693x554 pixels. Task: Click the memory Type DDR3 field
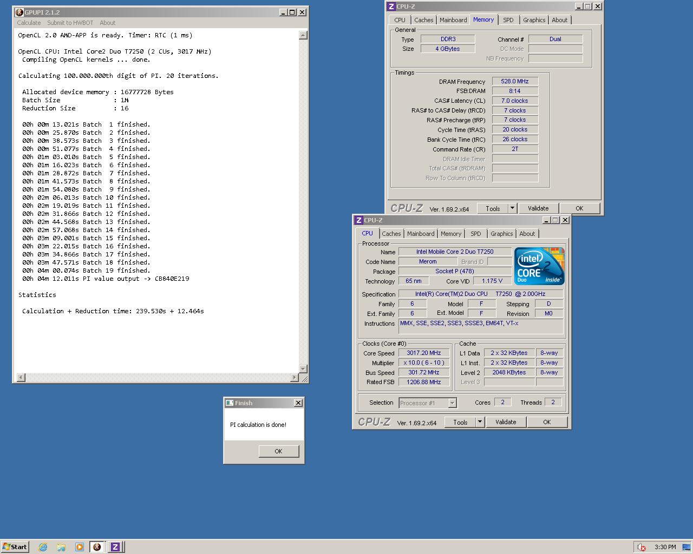[448, 39]
